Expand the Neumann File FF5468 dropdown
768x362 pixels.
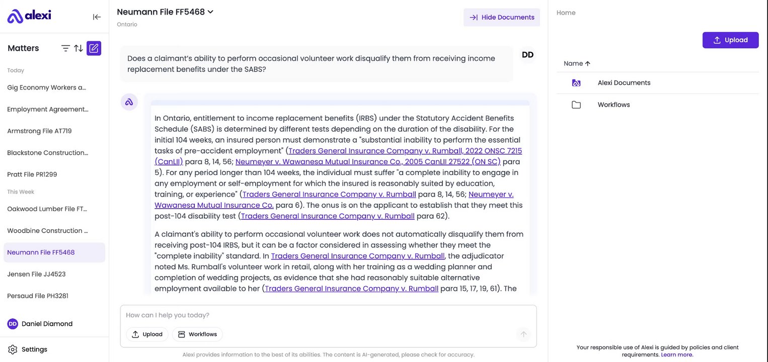[x=210, y=12]
